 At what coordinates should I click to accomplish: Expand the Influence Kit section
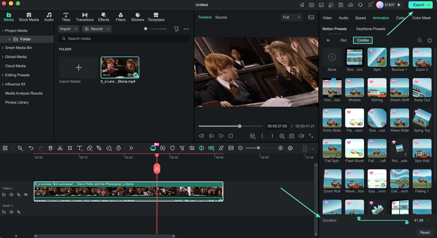[x=3, y=84]
